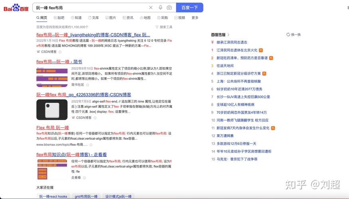Open the 地图 tab
Screen dimensions: 349x199
pyautogui.click(x=145, y=18)
